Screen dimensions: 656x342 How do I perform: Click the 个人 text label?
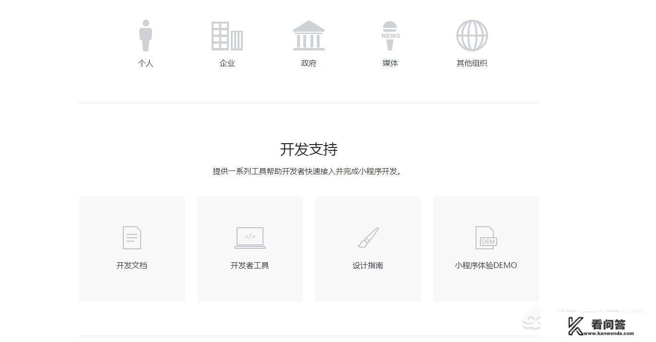[x=146, y=63]
